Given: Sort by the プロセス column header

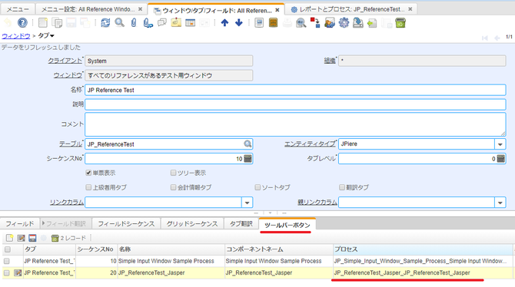Looking at the screenshot, I should coord(423,249).
